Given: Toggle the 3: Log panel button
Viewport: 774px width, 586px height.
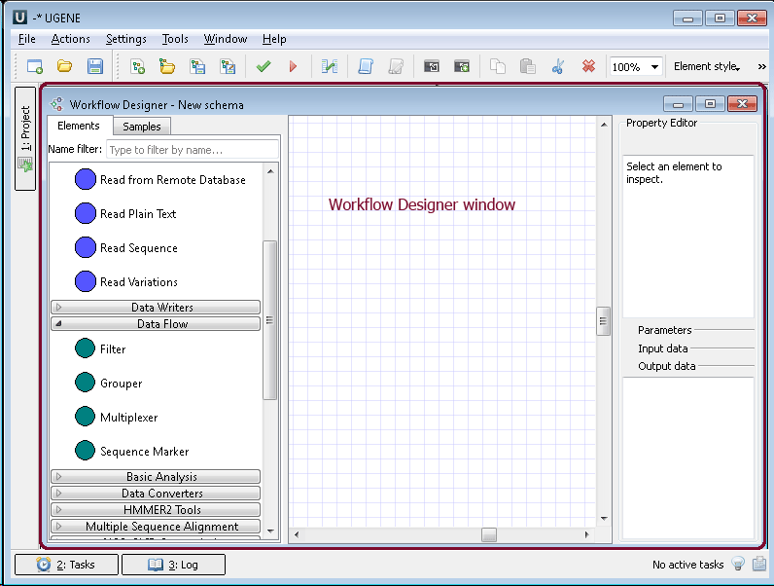Looking at the screenshot, I should [x=173, y=565].
